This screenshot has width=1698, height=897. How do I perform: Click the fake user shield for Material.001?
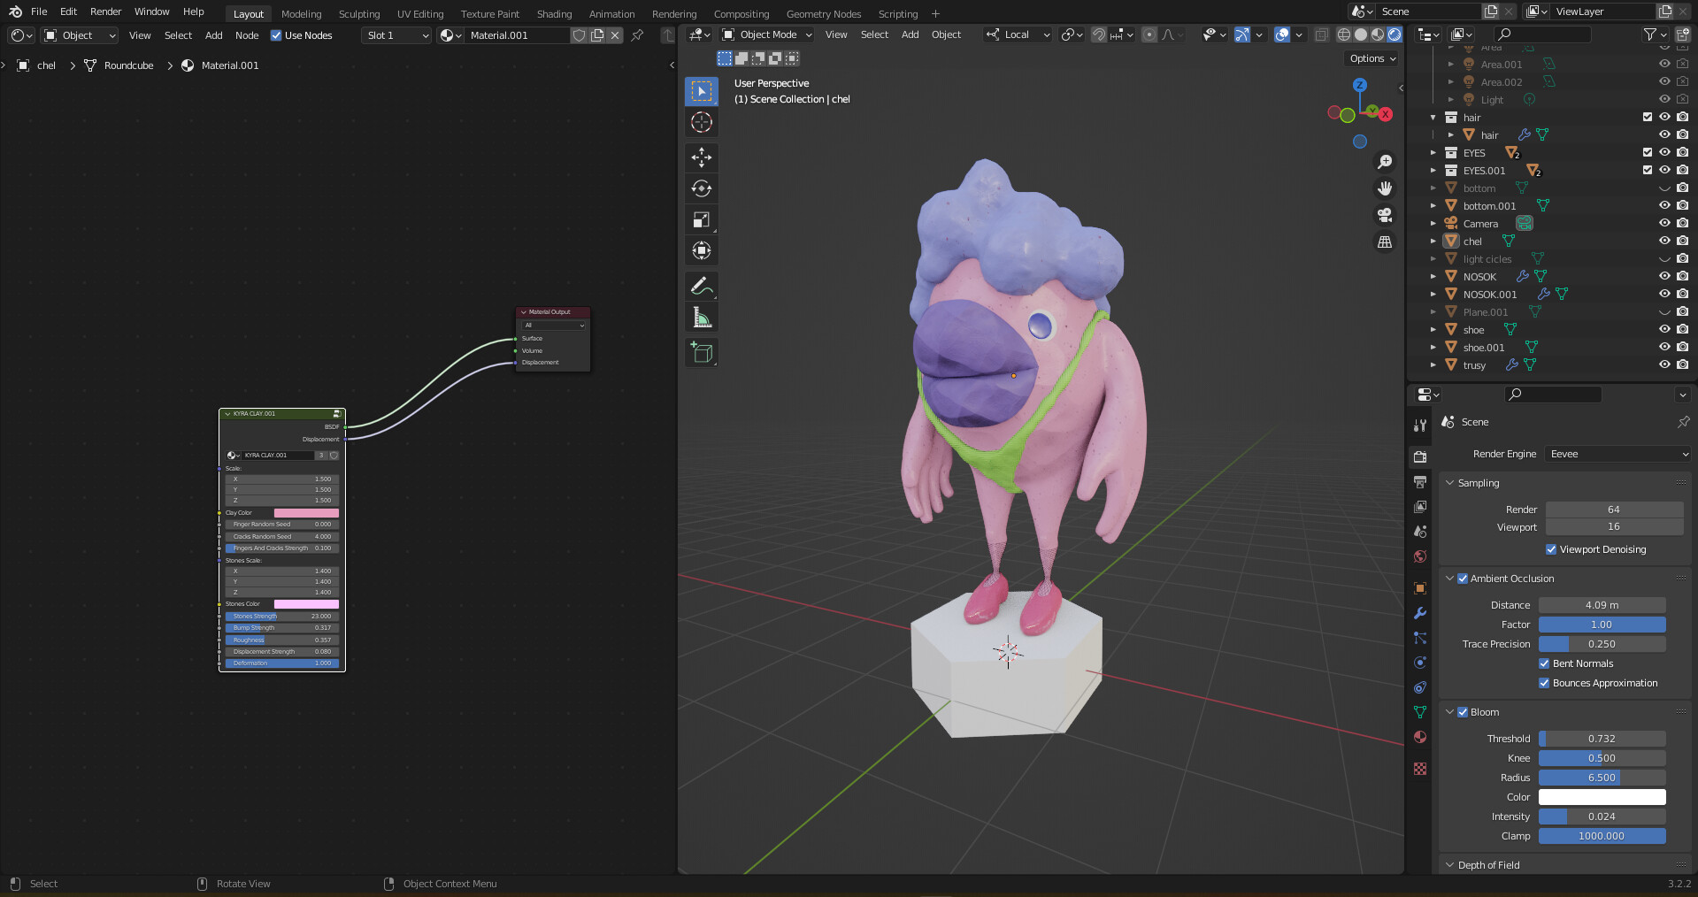(x=579, y=35)
